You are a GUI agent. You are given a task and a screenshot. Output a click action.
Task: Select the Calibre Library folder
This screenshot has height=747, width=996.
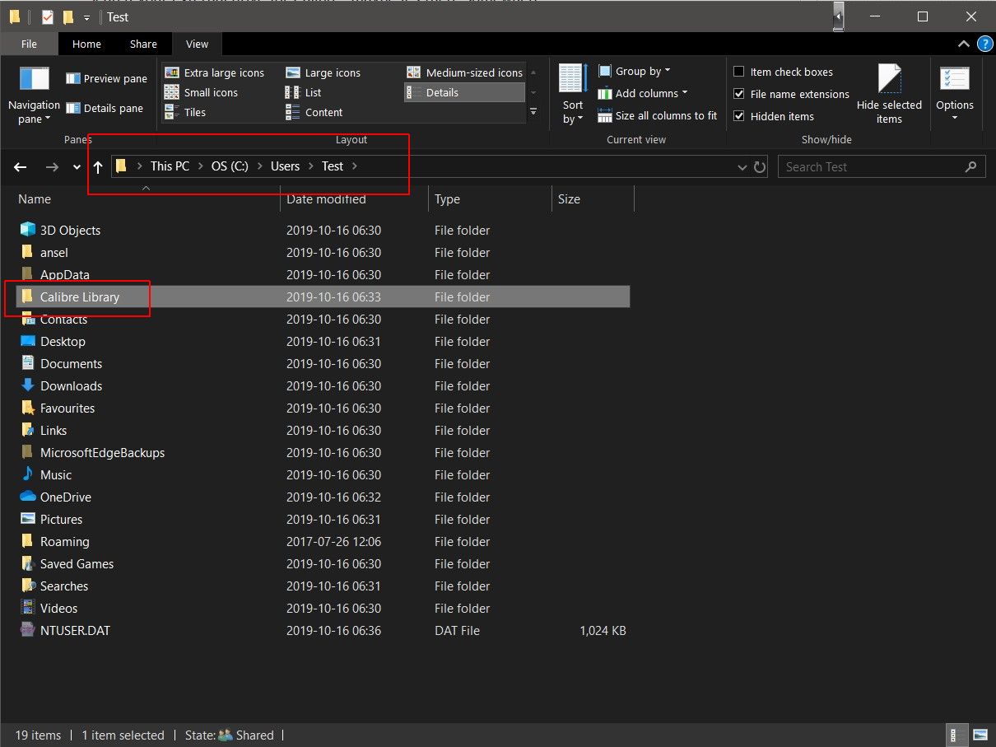[323, 296]
